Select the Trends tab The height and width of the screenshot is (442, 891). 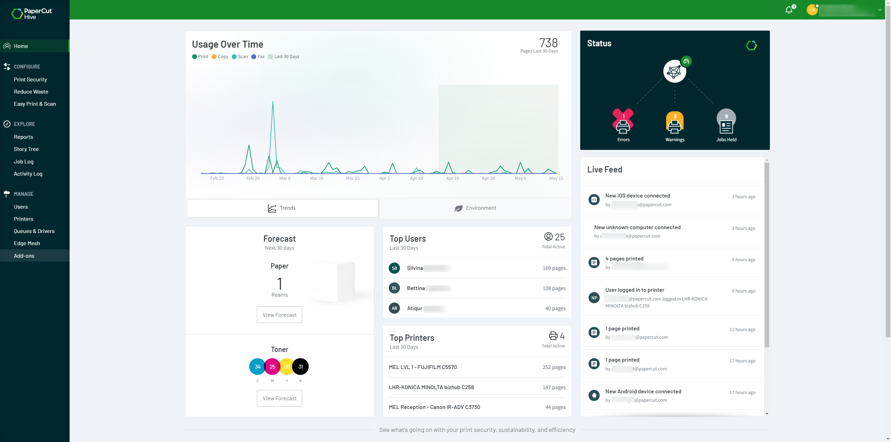pos(282,208)
